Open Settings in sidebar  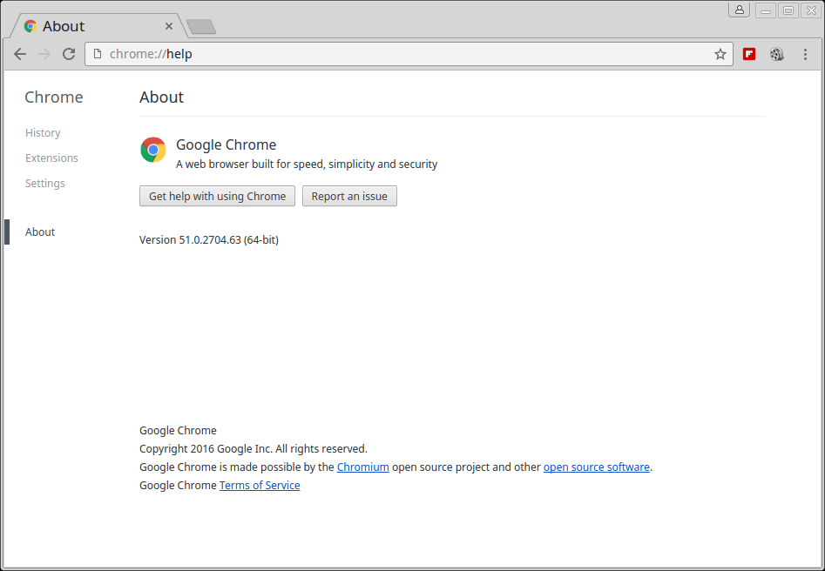[x=45, y=183]
